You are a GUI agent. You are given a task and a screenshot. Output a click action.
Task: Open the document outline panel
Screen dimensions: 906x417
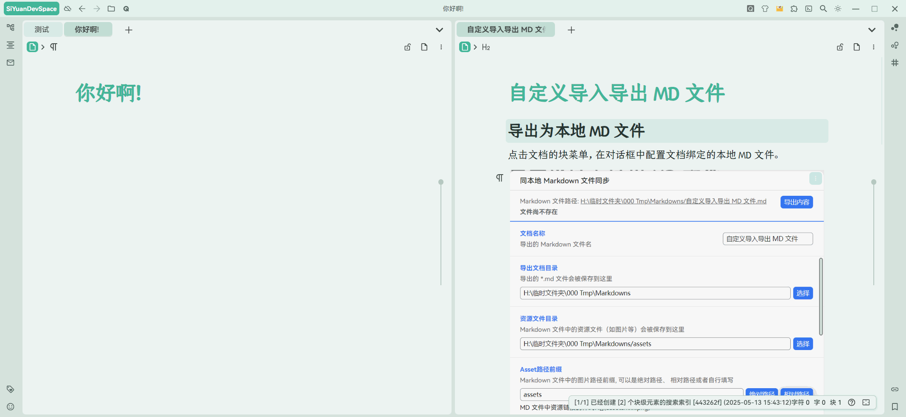pyautogui.click(x=11, y=45)
